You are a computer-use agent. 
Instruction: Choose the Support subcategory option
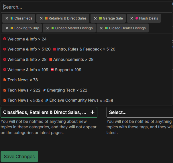(68, 70)
